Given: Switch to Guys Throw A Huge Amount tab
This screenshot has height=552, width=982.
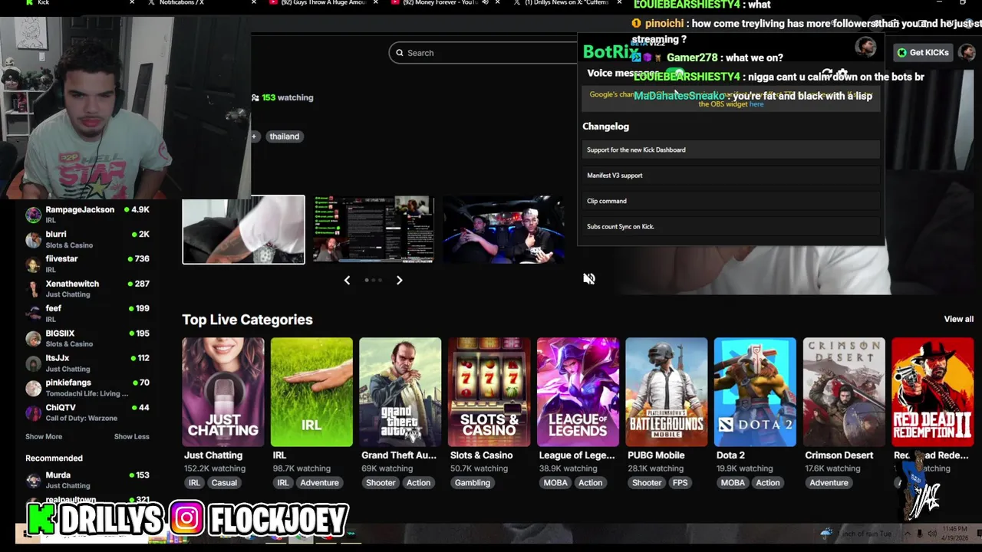Looking at the screenshot, I should coord(322,3).
